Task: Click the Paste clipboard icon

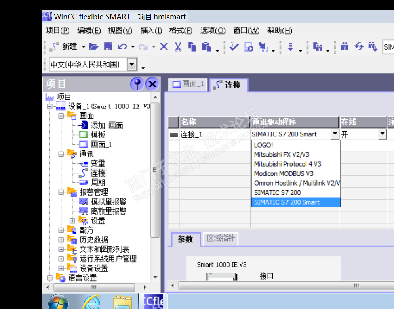Action: 207,46
